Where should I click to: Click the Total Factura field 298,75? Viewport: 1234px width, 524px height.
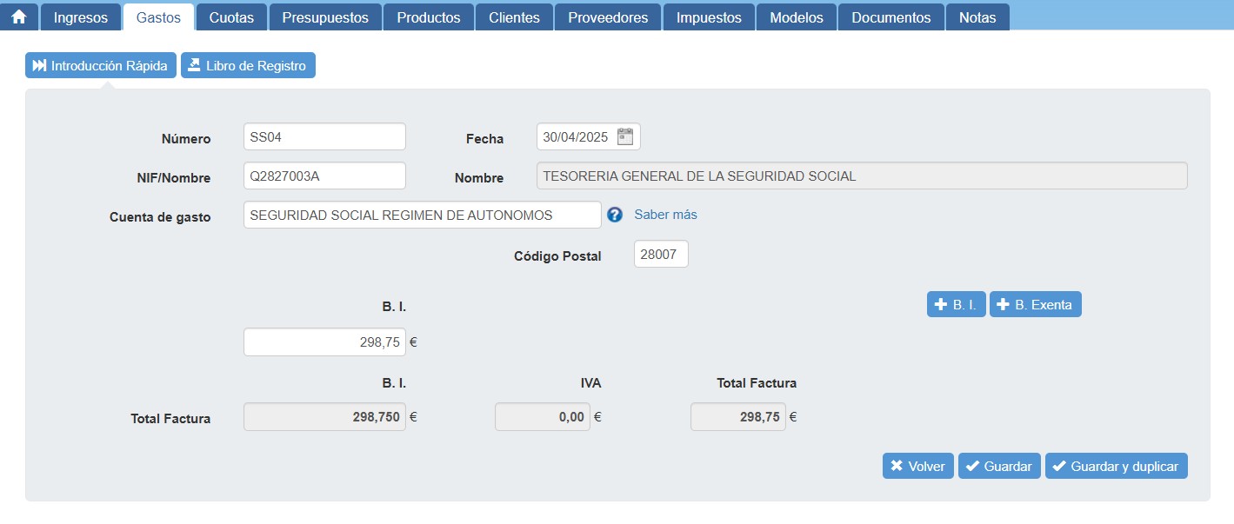point(738,416)
